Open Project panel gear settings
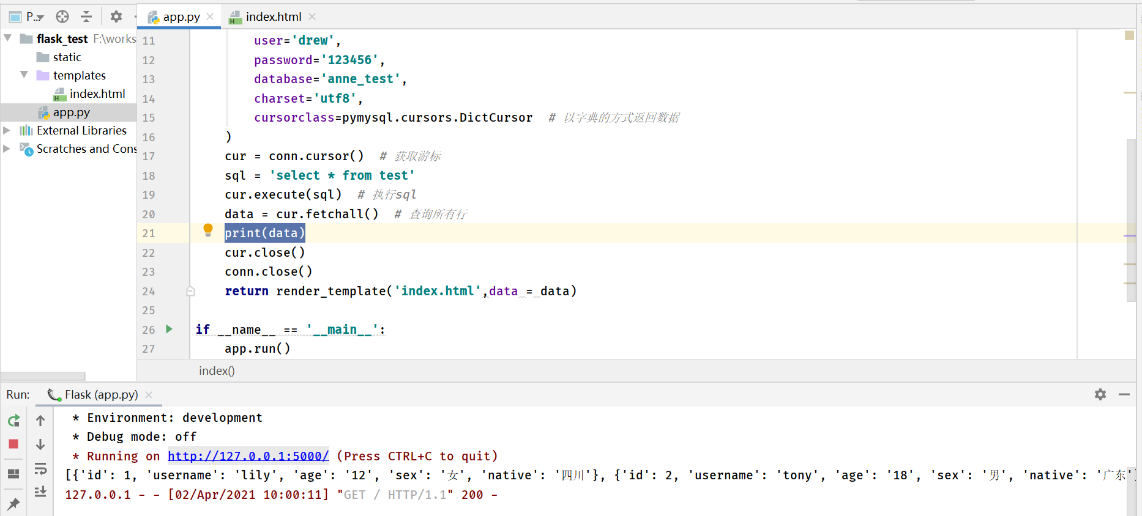 (116, 17)
